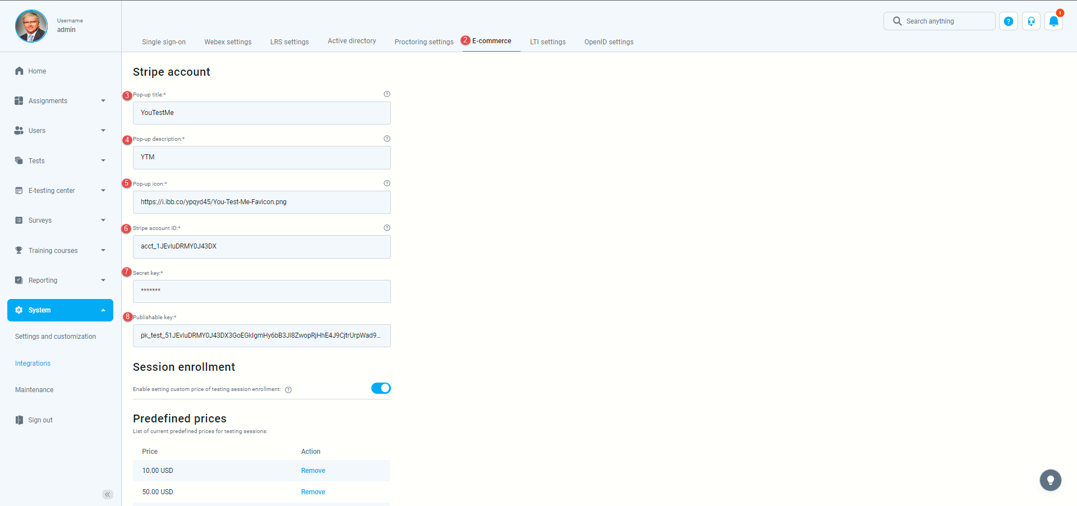Expand the Training courses menu
Viewport: 1077px width, 506px height.
pos(60,251)
